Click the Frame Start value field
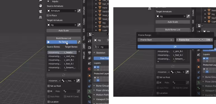 coord(156,40)
